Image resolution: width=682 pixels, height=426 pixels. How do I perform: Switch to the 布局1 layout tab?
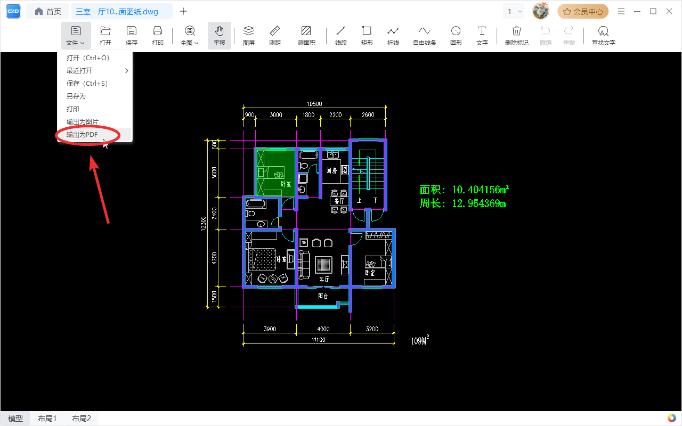47,419
